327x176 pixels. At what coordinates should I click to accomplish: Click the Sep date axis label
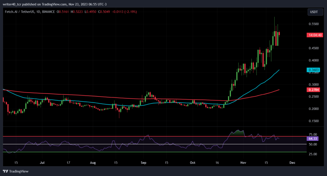tap(143, 163)
